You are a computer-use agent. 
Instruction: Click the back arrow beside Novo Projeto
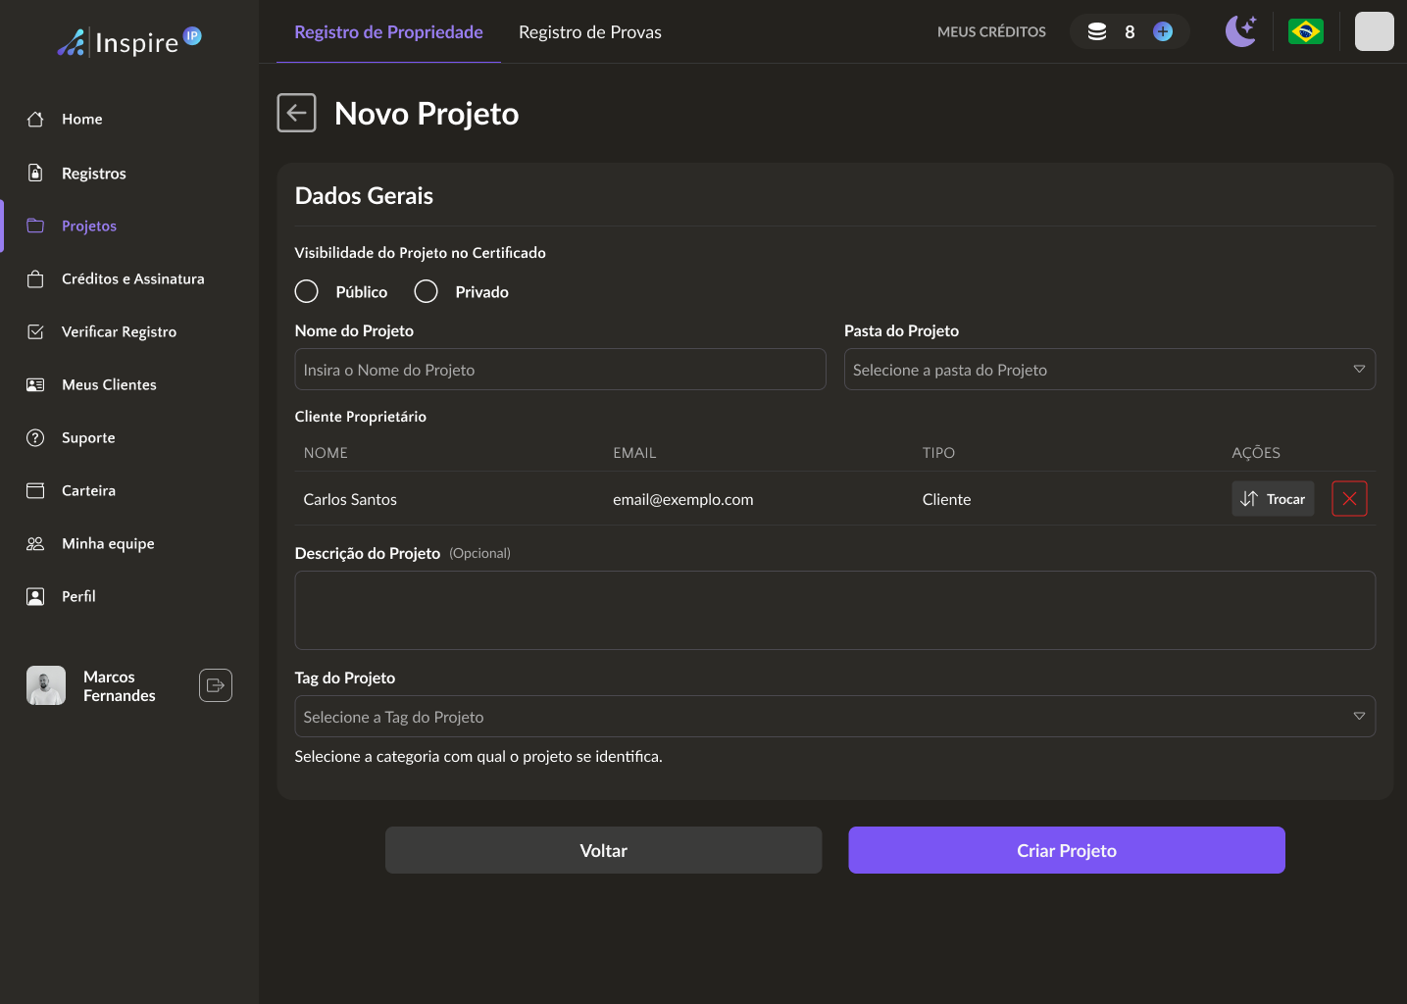coord(296,113)
